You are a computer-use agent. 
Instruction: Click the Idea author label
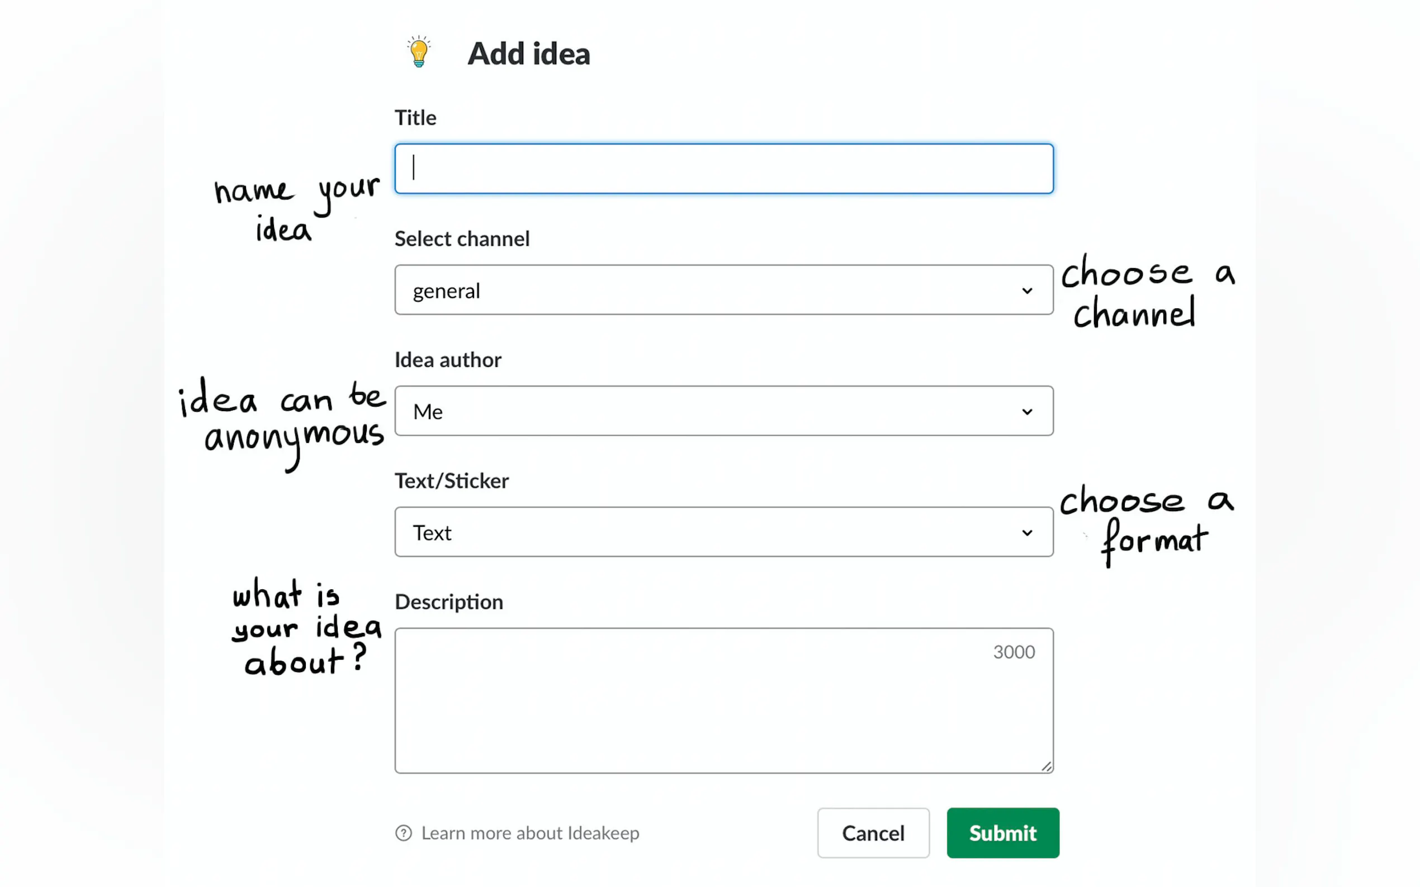click(448, 360)
